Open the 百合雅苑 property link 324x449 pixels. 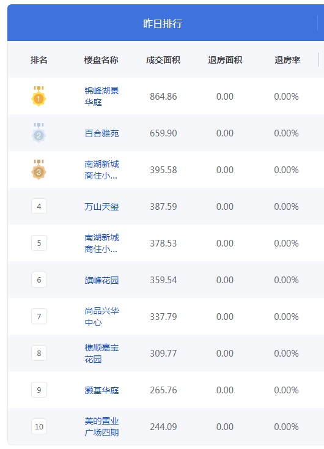101,133
